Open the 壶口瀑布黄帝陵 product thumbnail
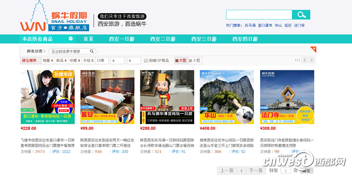 click(x=47, y=97)
